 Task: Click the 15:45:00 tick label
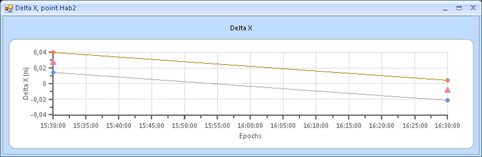coord(151,125)
